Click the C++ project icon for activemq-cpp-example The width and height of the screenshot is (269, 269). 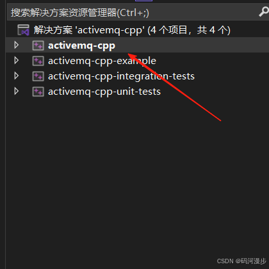pos(38,61)
